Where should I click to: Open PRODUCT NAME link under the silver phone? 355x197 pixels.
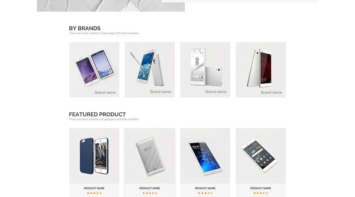coord(150,188)
